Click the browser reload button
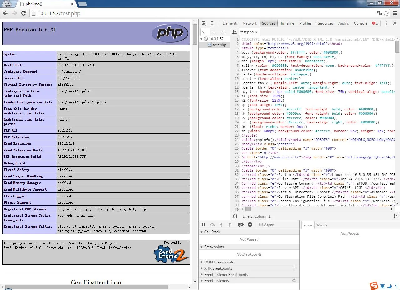The width and height of the screenshot is (400, 290). tap(23, 13)
